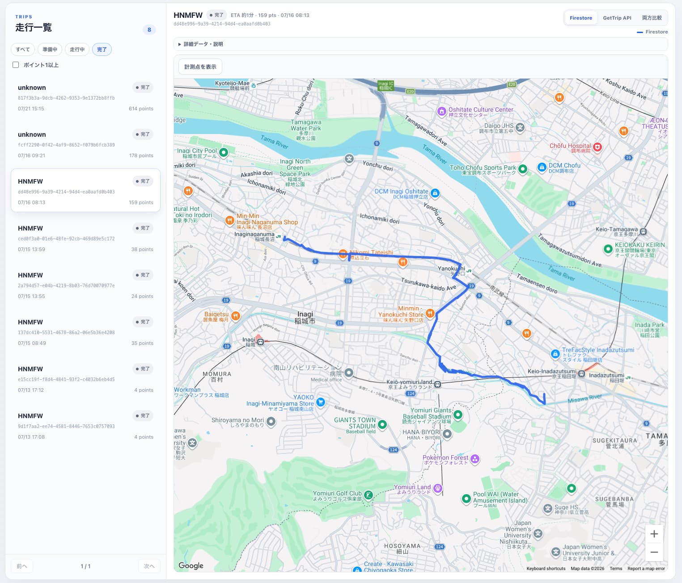The image size is (682, 583).
Task: Open the map Terms link
Action: click(616, 569)
